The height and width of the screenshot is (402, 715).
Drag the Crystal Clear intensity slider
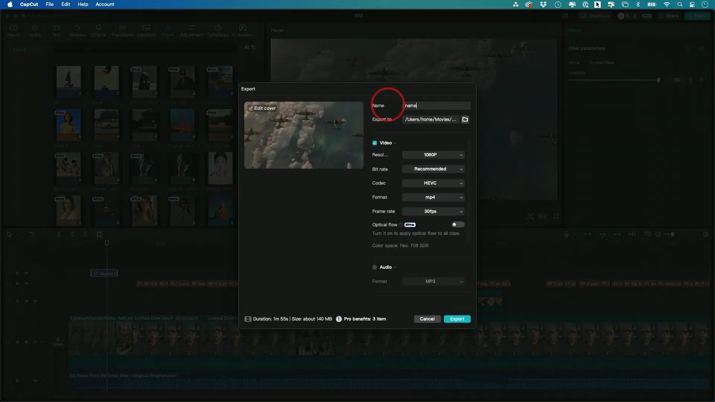click(658, 80)
